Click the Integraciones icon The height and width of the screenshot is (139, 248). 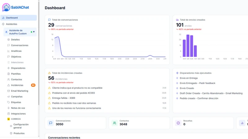9,114
